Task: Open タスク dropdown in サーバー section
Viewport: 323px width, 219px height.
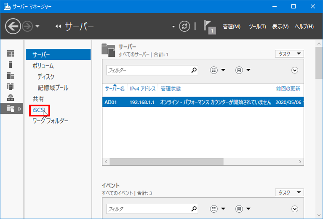Action: [x=289, y=54]
